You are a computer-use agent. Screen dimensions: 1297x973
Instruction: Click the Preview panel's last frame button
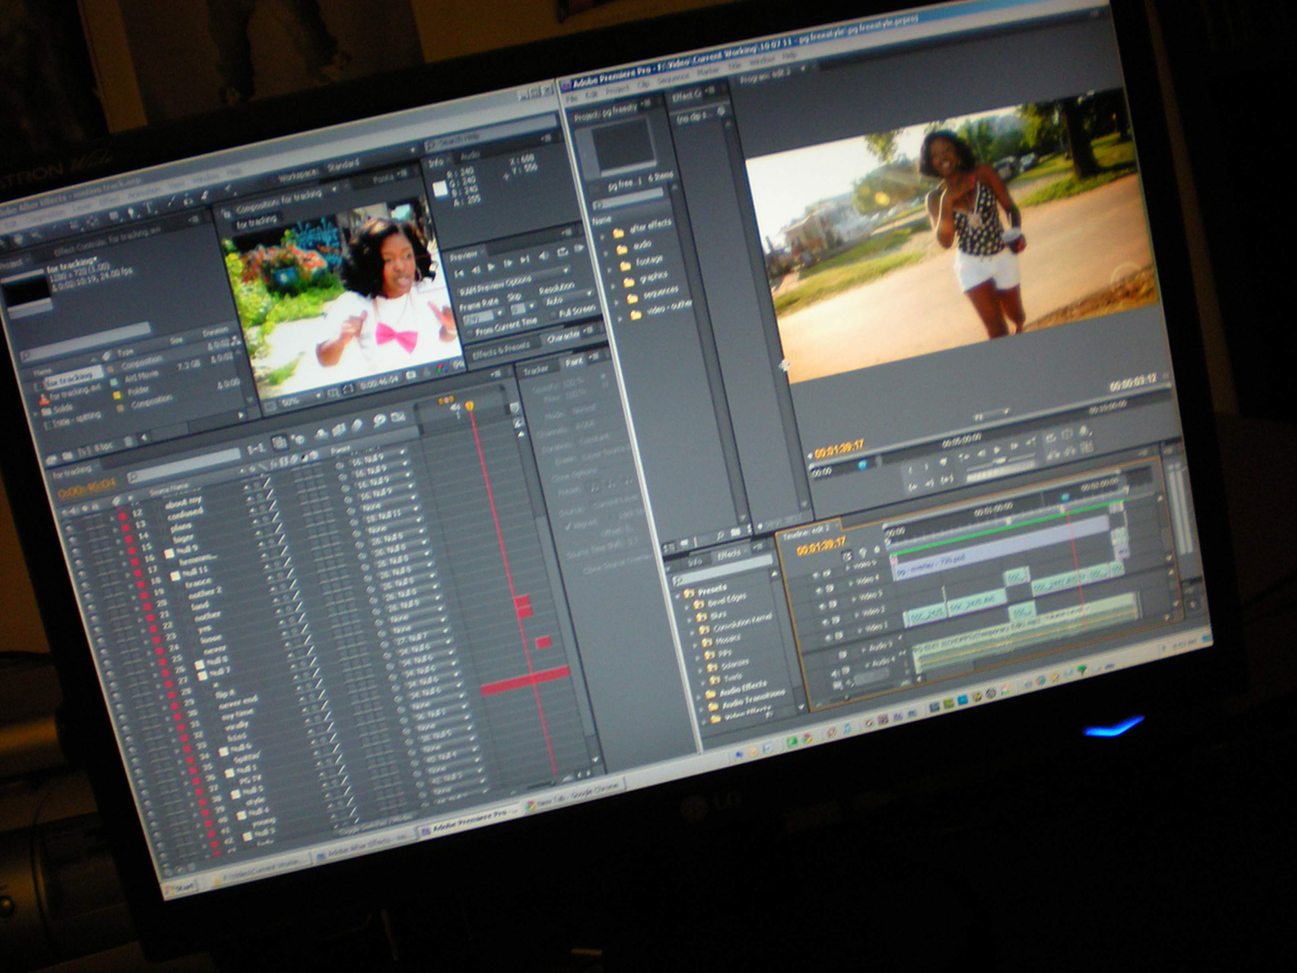525,259
